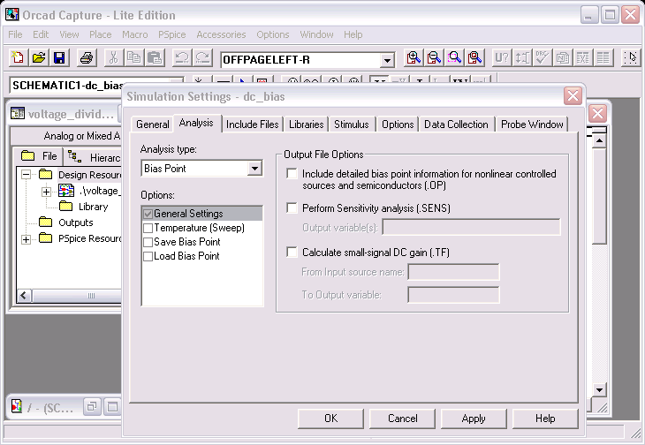Enable Load Bias Point option
This screenshot has width=645, height=445.
pos(148,256)
